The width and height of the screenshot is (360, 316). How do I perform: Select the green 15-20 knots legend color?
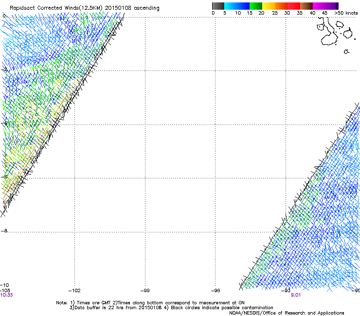tap(256, 6)
